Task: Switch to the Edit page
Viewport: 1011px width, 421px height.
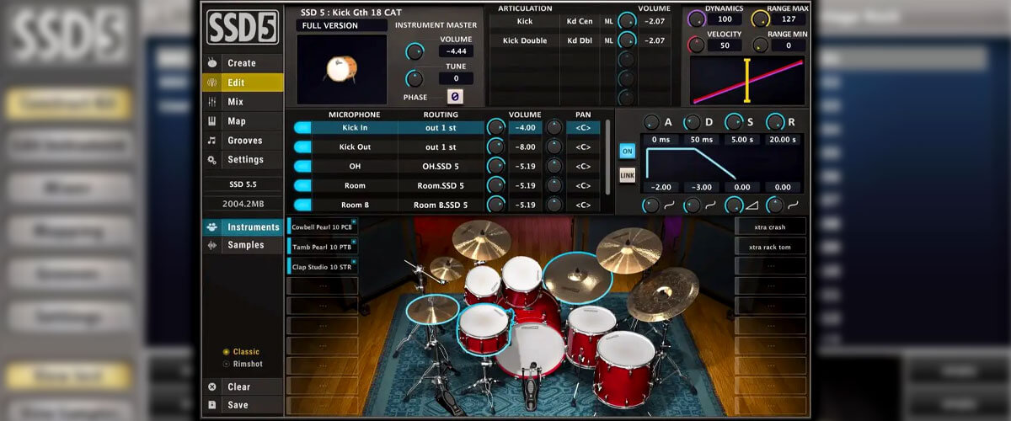Action: click(x=243, y=83)
